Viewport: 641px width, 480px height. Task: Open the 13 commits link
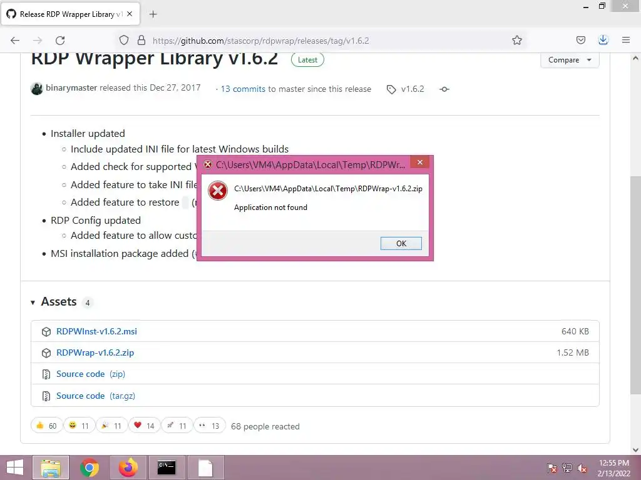[x=243, y=89]
